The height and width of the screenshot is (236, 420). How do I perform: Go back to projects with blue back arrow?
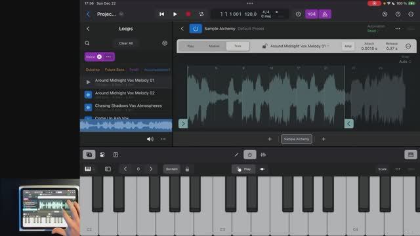[x=88, y=14]
